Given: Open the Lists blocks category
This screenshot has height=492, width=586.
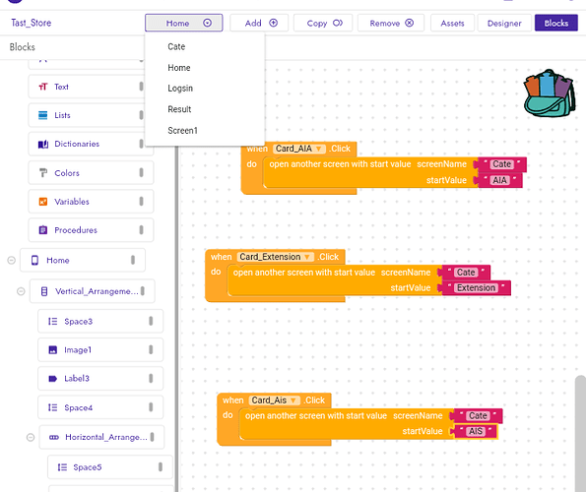Looking at the screenshot, I should pos(91,115).
